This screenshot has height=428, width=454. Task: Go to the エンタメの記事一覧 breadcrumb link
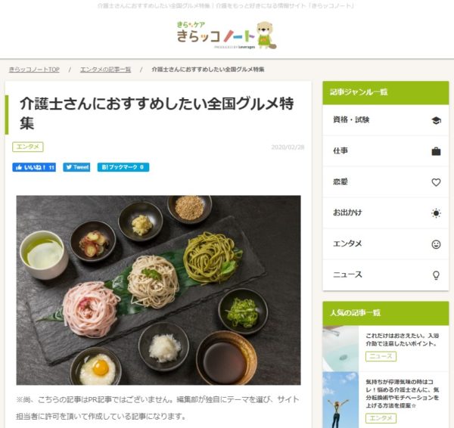pos(105,70)
